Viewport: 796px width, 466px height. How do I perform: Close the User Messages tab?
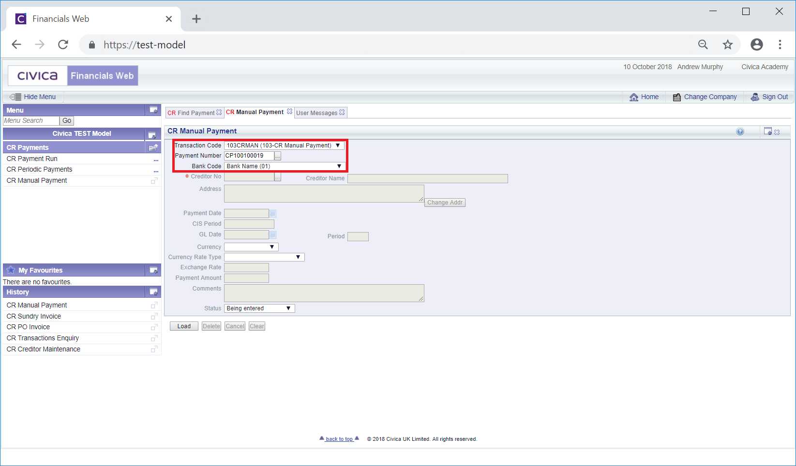[342, 112]
